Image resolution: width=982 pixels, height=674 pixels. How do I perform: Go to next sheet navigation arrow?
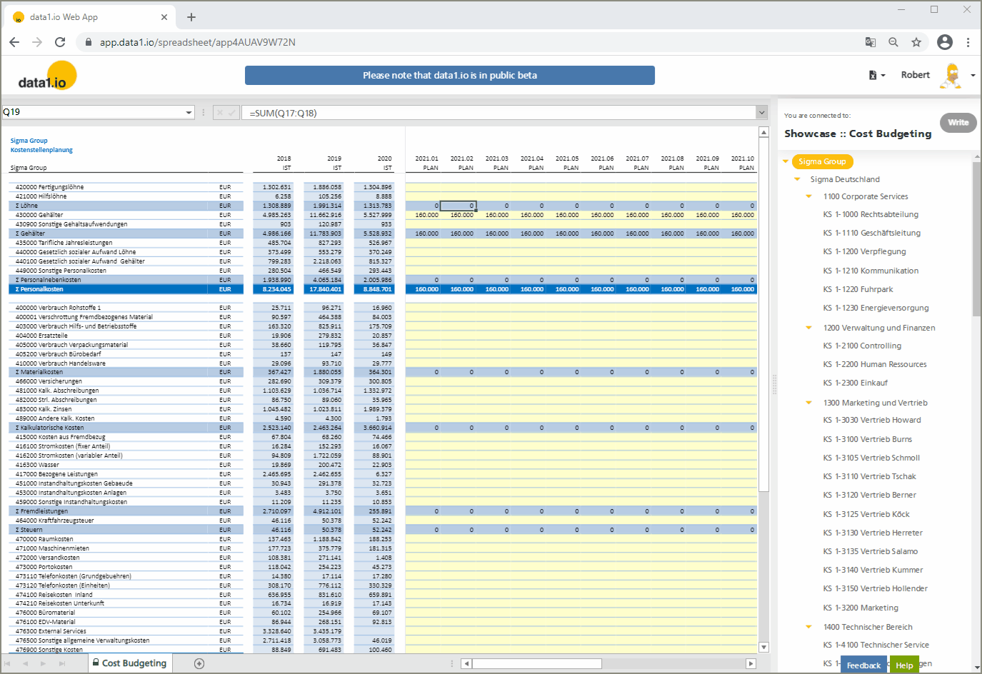point(44,663)
